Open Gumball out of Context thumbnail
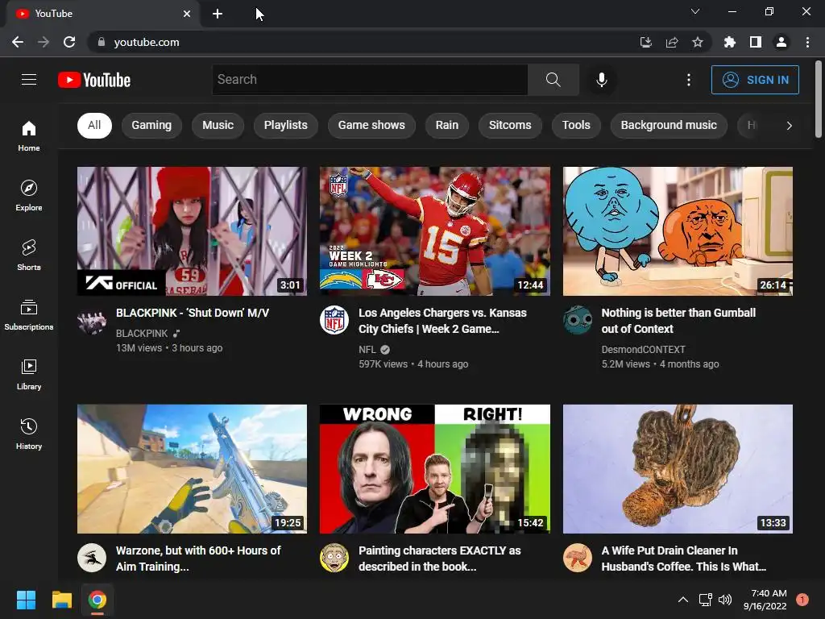 tap(678, 231)
